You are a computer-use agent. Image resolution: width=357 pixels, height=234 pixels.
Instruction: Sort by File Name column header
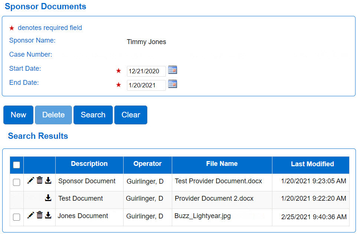(222, 164)
